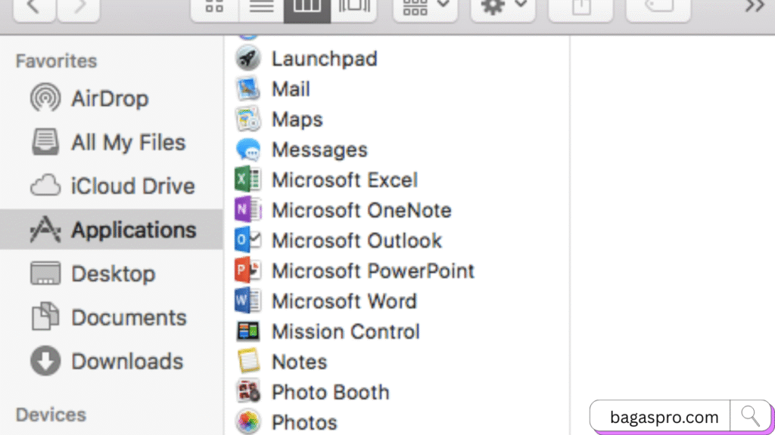This screenshot has width=775, height=435.
Task: Select Microsoft Word in the list
Action: [x=344, y=301]
